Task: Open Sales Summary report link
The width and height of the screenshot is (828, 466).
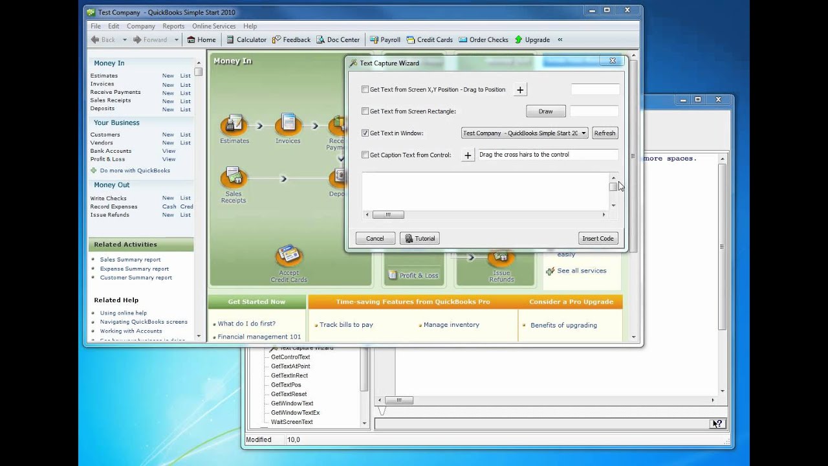Action: click(x=130, y=260)
